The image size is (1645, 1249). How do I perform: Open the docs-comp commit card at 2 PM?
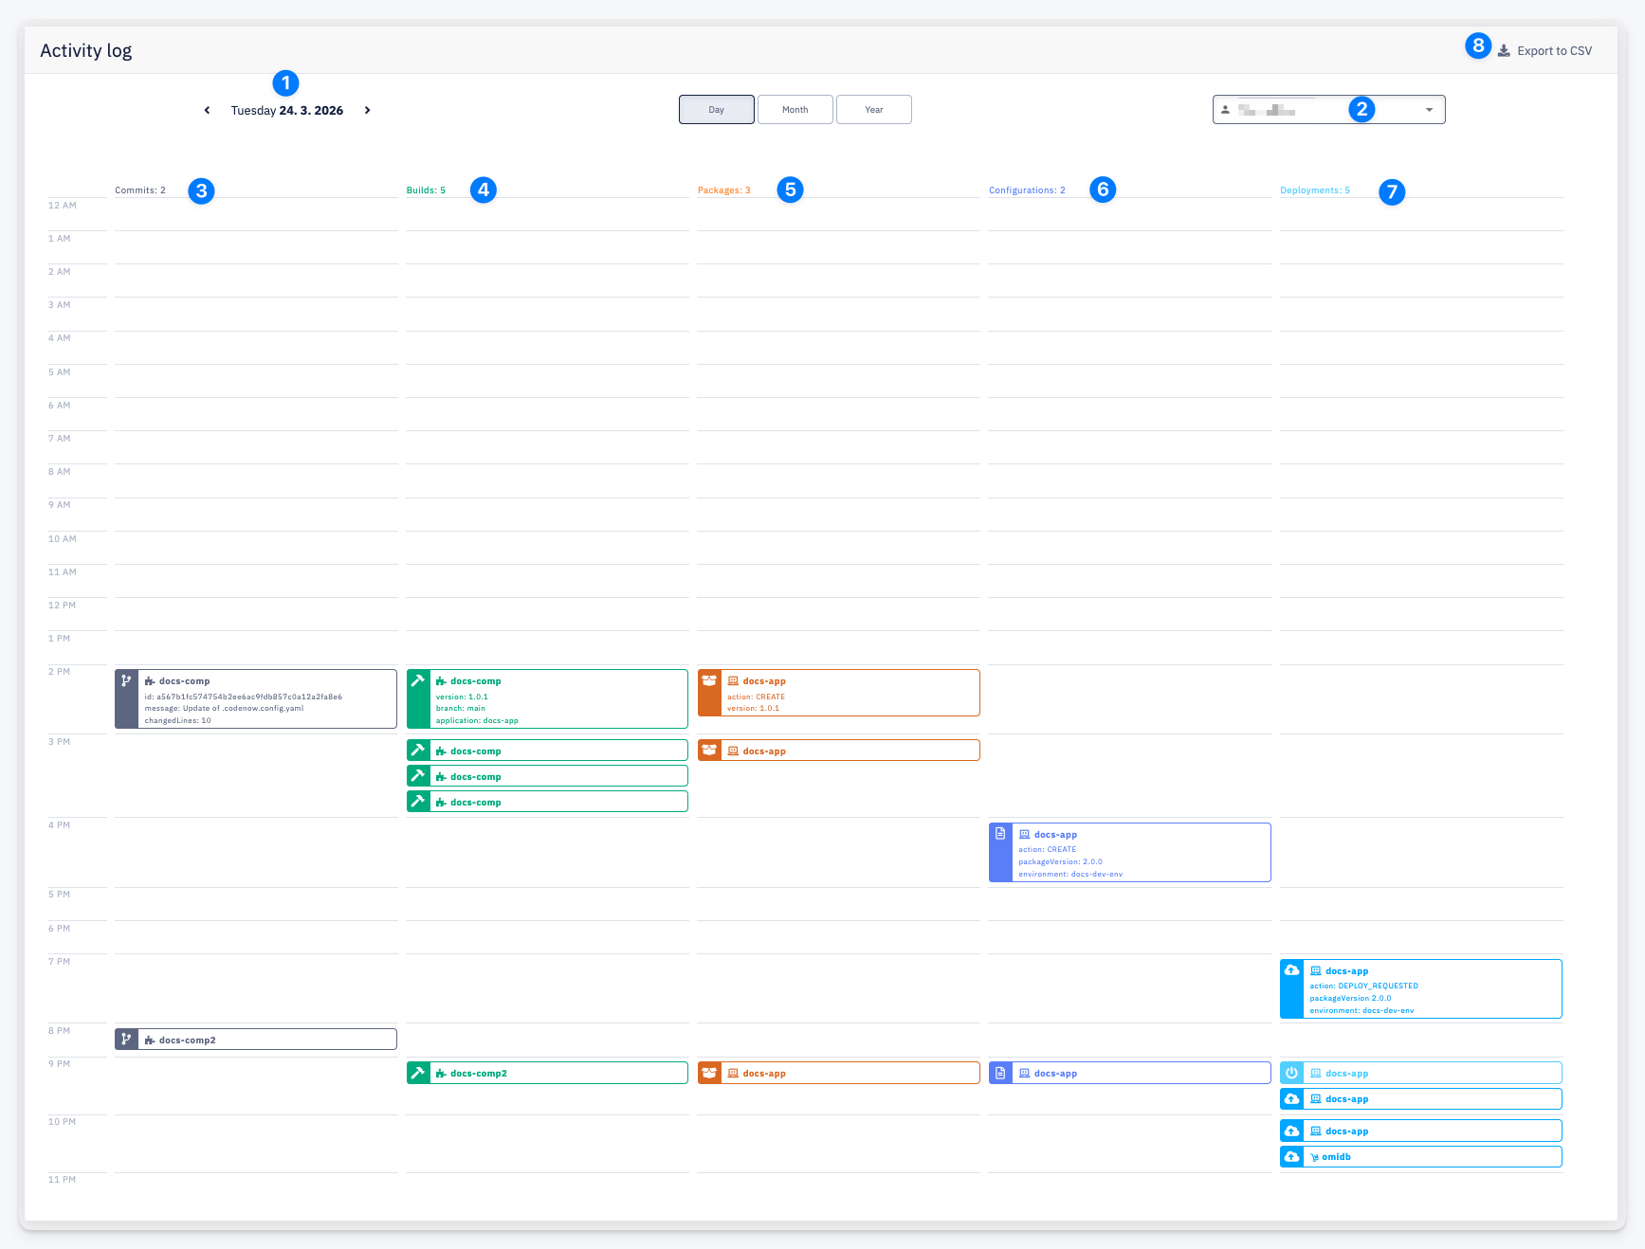click(x=256, y=699)
